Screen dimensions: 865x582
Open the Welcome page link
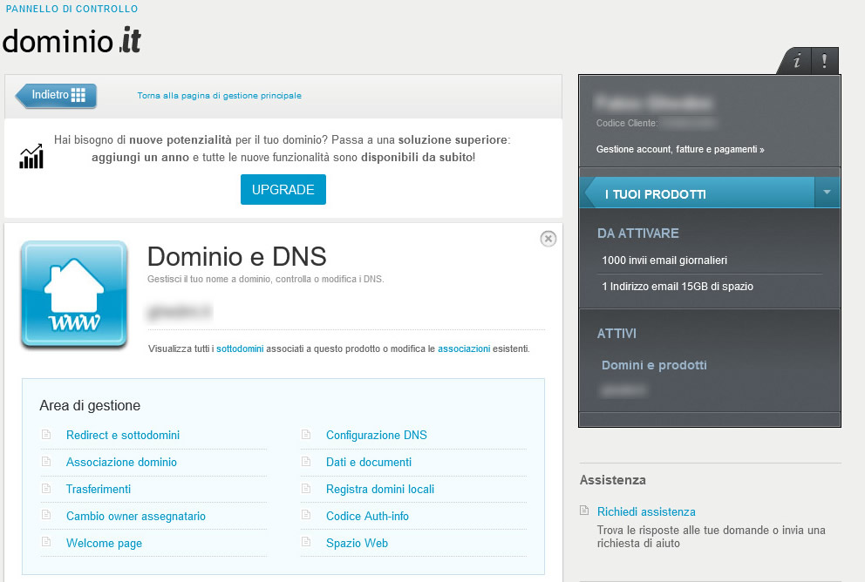pos(105,543)
